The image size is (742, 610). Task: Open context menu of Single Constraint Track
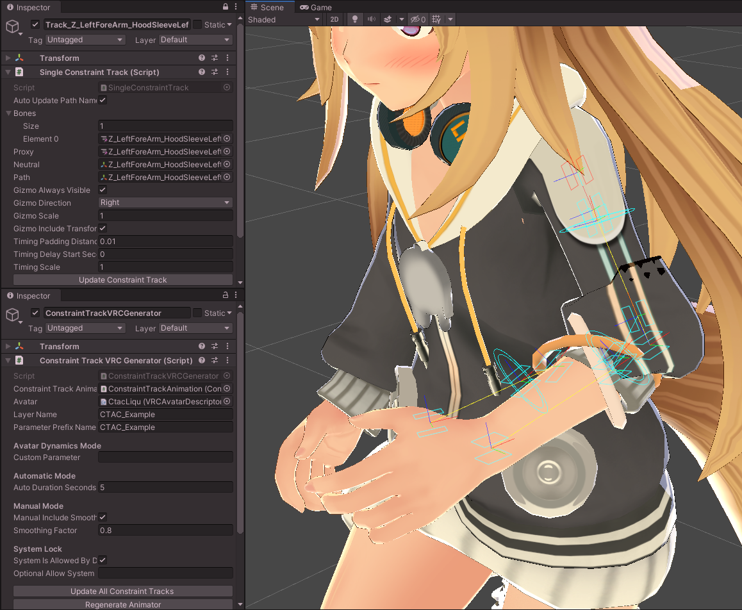point(227,72)
